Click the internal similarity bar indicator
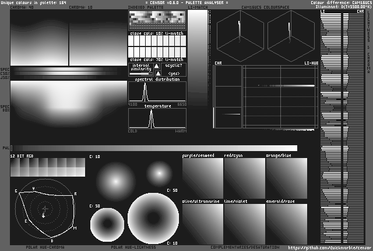Screen dimensions: 373x251 (140, 74)
